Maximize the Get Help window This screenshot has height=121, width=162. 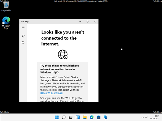click(87, 22)
